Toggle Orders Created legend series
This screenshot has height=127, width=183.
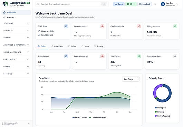(x=80, y=117)
